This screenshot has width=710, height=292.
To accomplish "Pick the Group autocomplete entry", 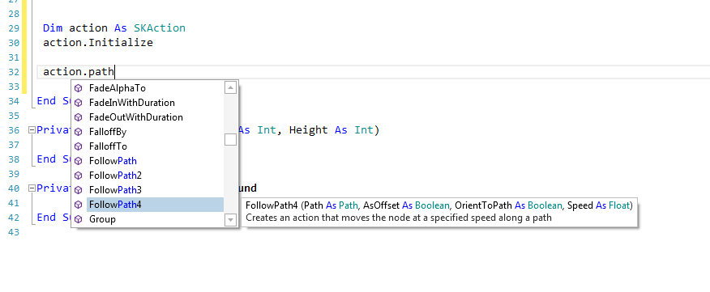I will point(102,219).
